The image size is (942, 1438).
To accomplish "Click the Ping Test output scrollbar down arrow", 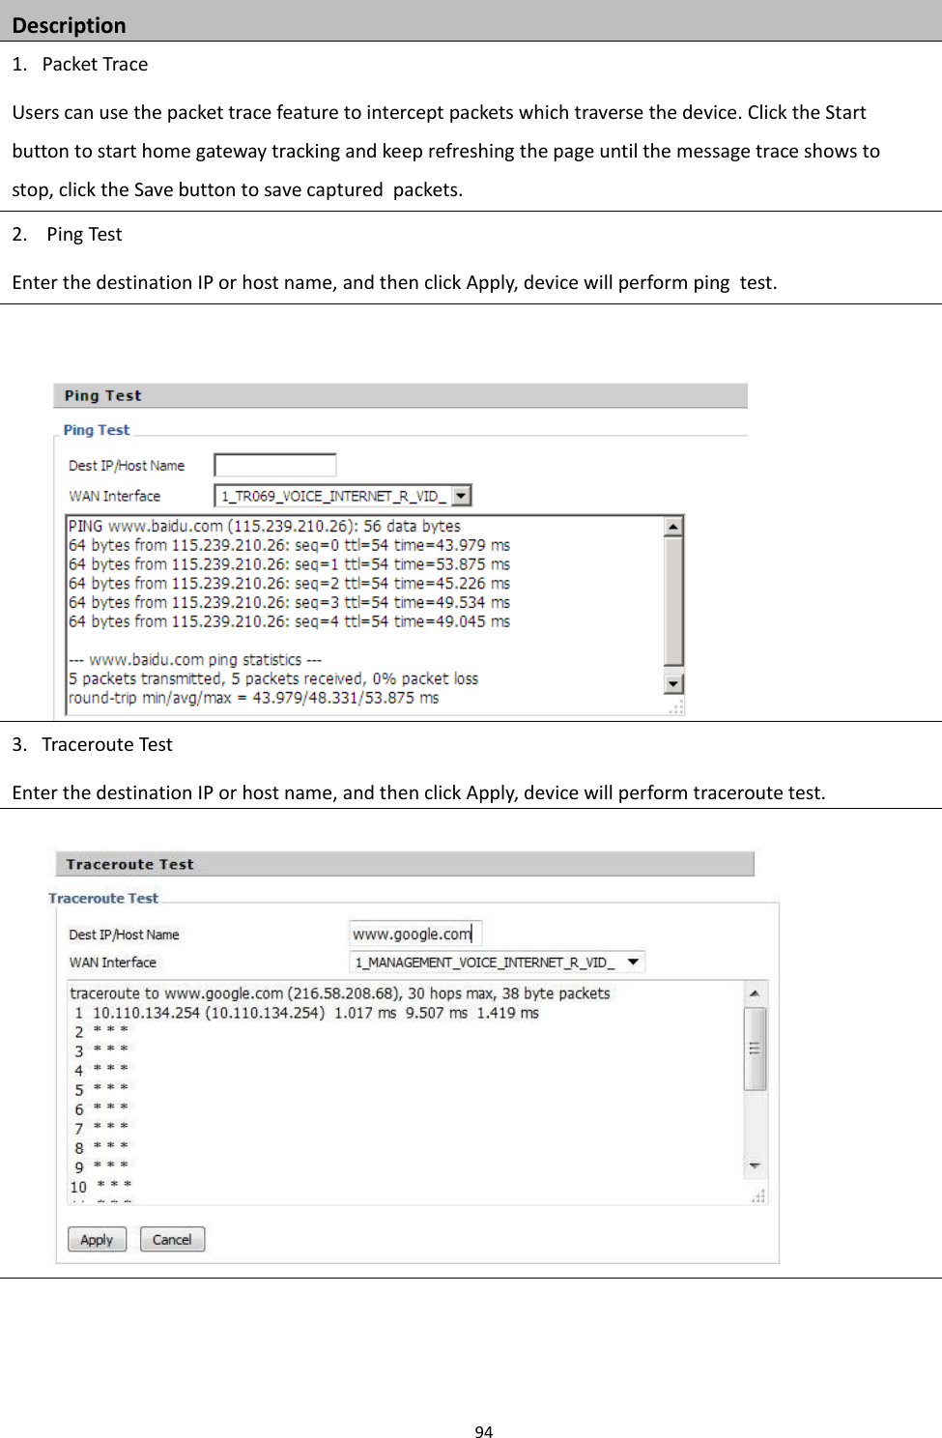I will (x=673, y=683).
